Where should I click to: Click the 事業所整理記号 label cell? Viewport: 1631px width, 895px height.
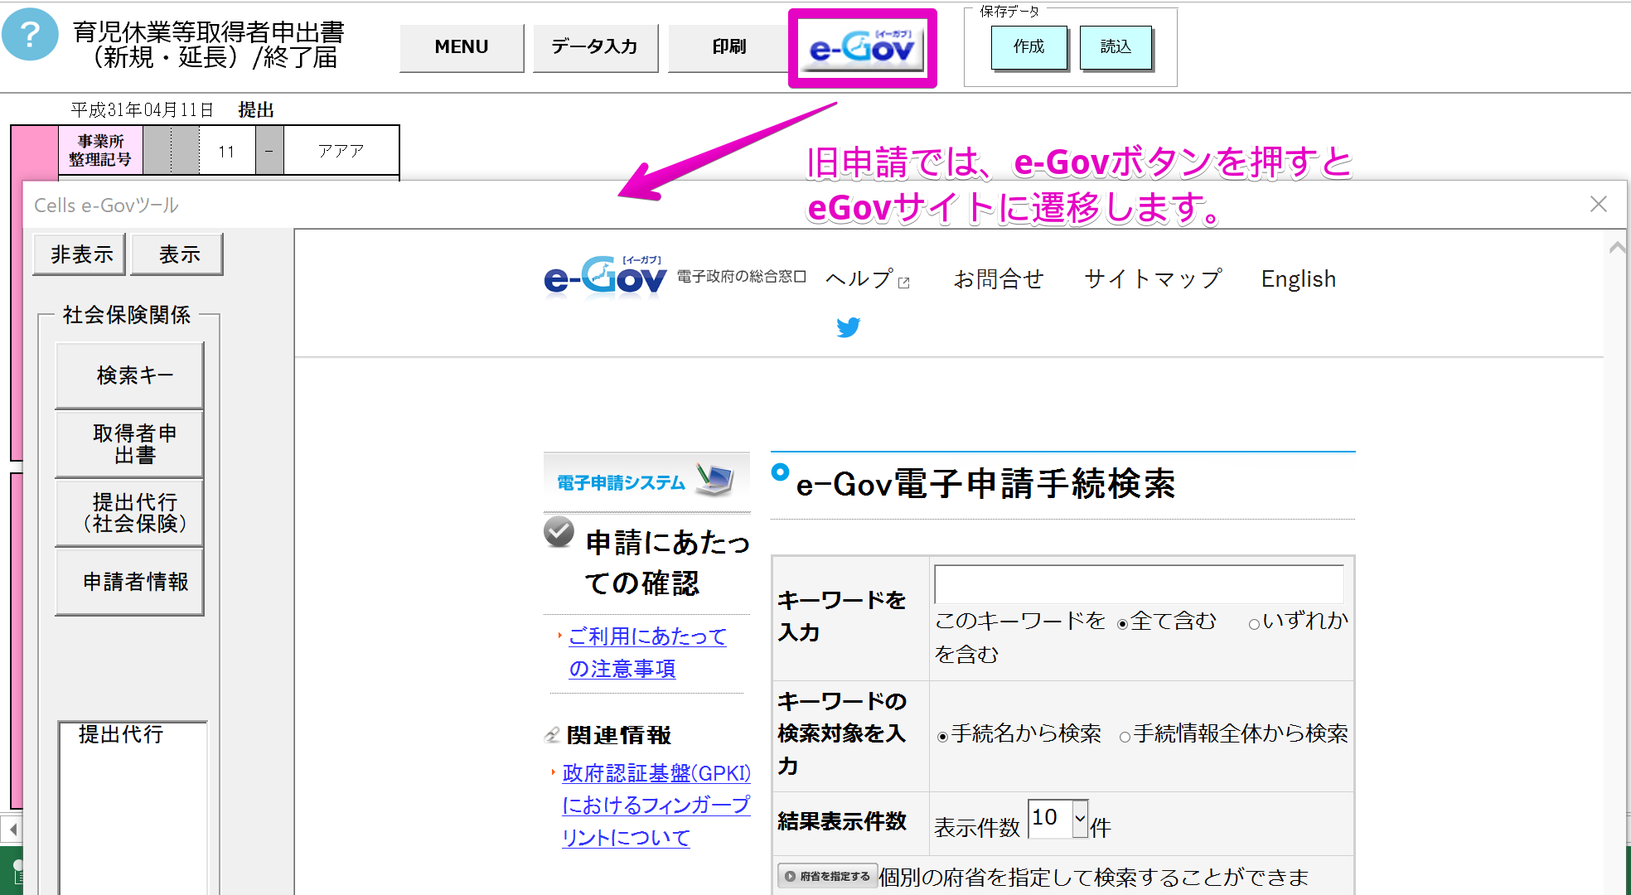click(100, 151)
